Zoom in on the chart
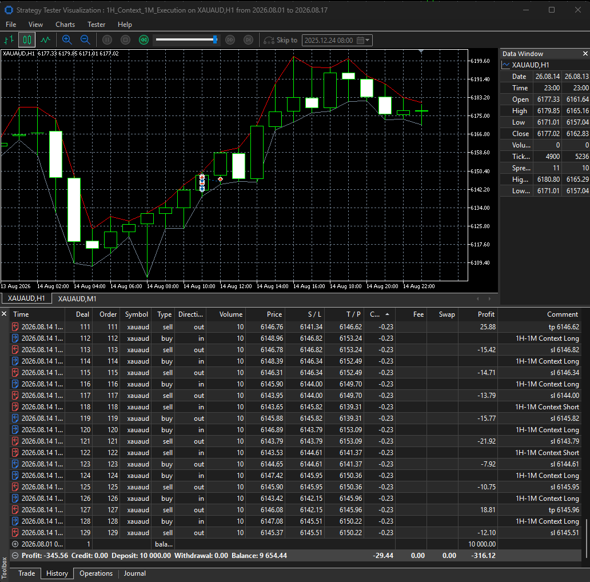This screenshot has width=590, height=582. (67, 40)
